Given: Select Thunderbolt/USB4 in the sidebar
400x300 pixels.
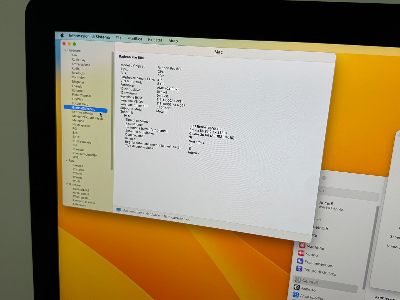Looking at the screenshot, I should [85, 154].
